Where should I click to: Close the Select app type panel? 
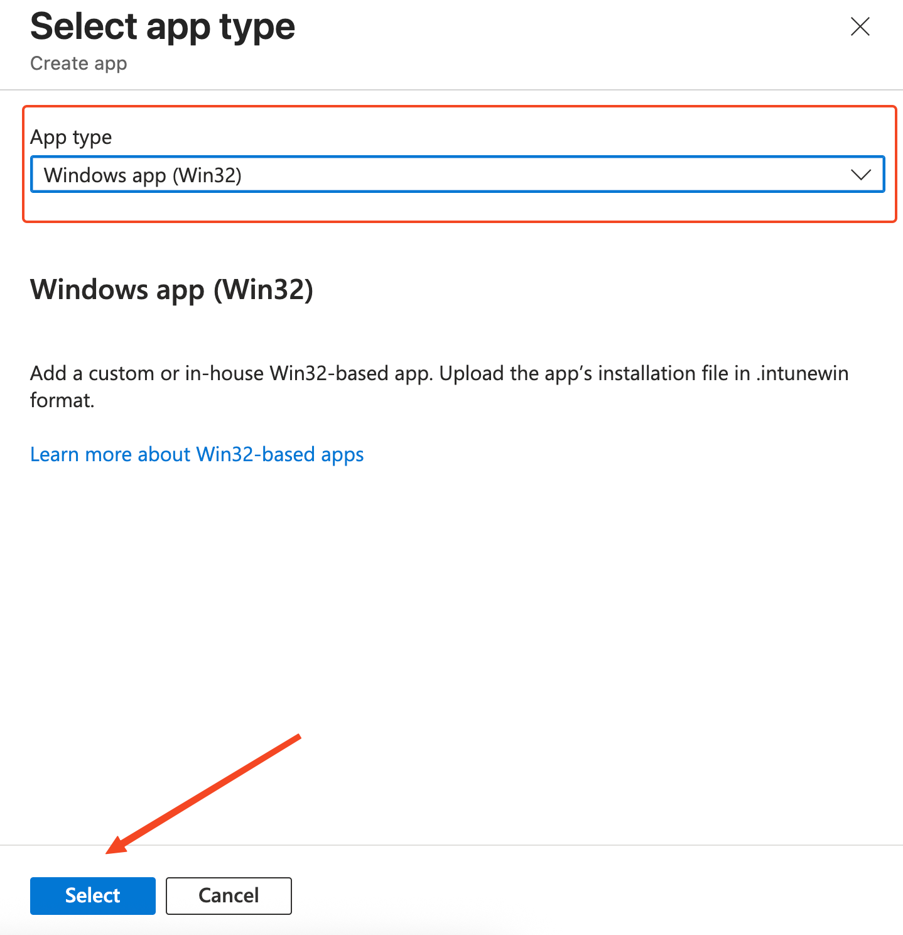pos(860,26)
